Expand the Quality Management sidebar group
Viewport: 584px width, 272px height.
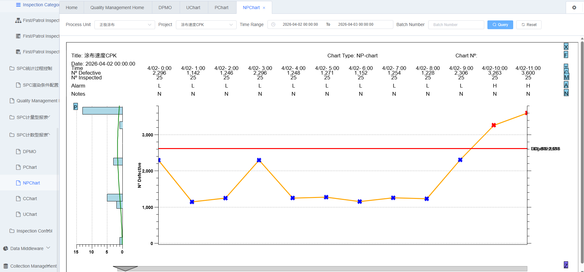click(x=30, y=101)
